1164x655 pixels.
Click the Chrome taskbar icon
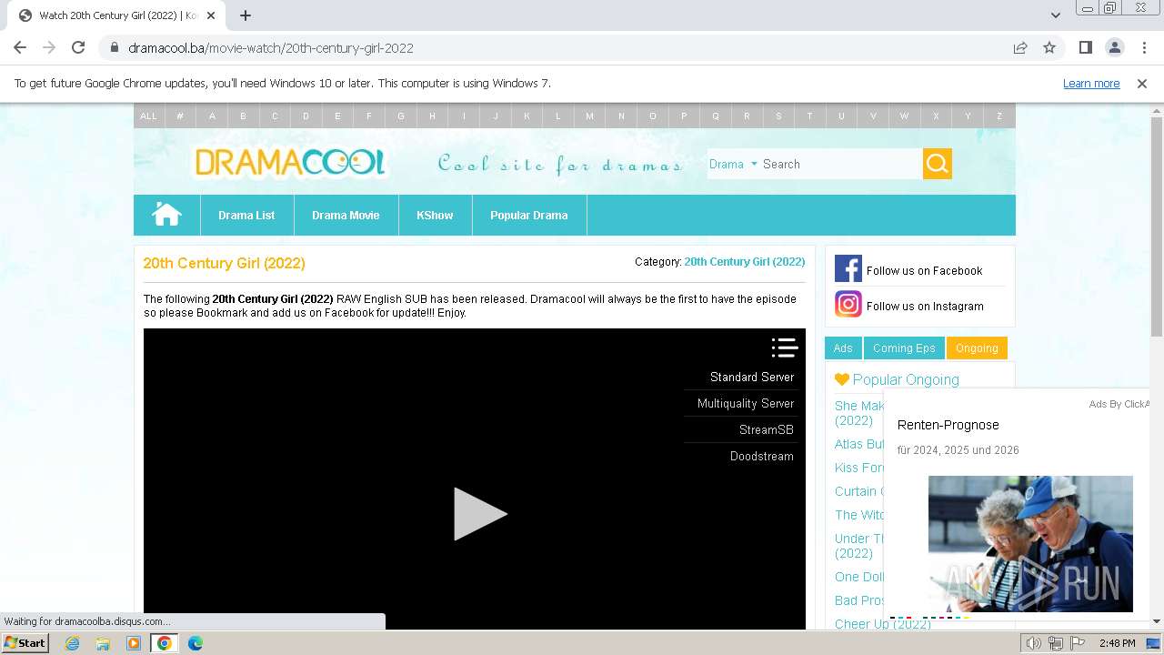click(x=164, y=643)
